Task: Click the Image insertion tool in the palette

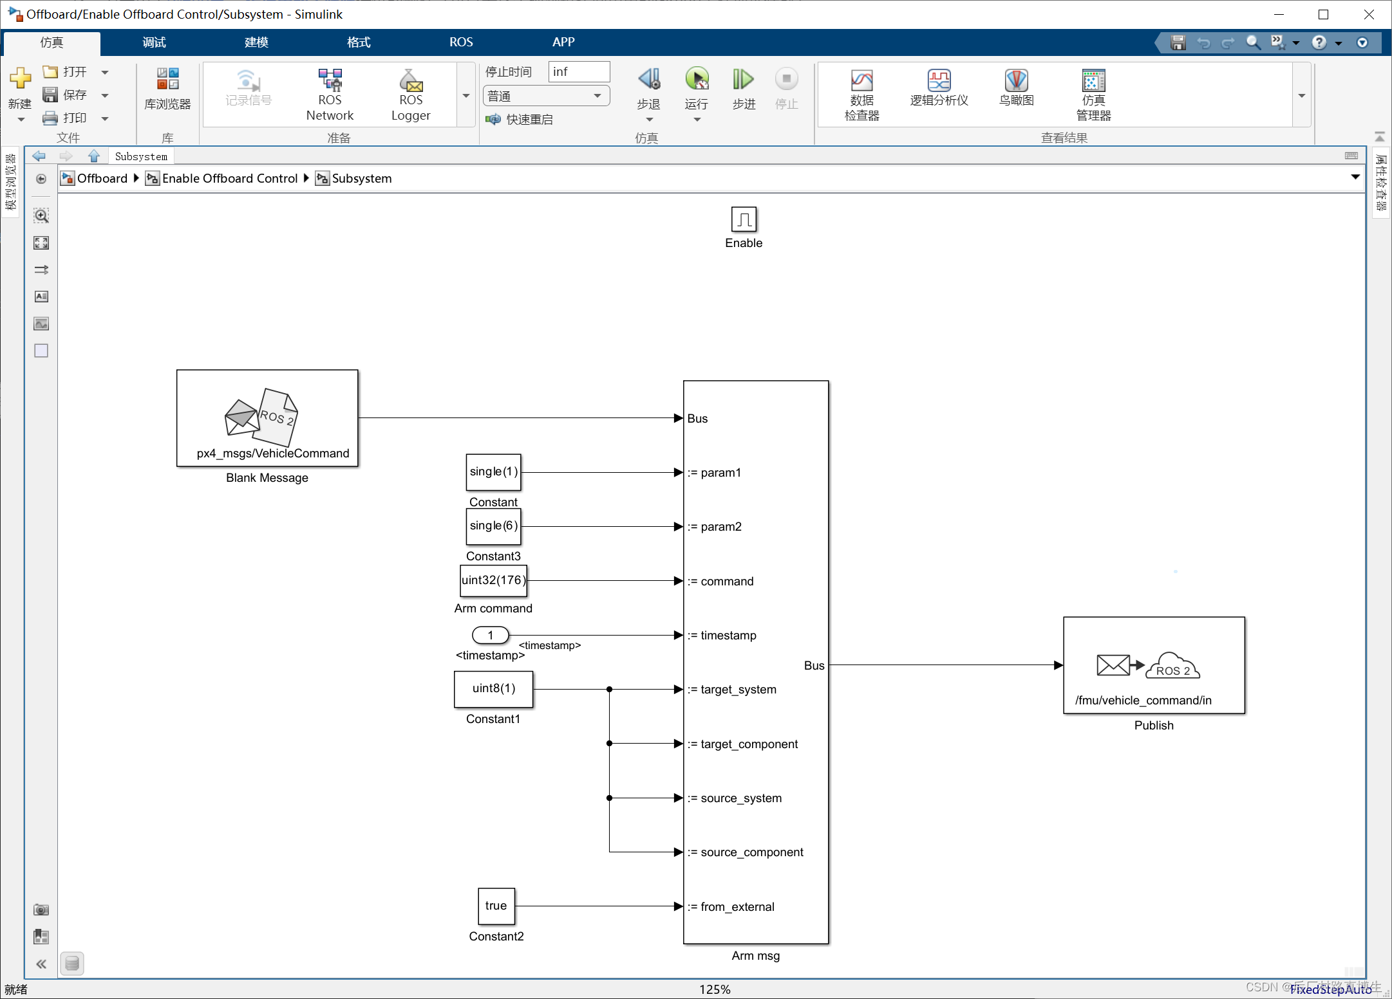Action: coord(41,324)
